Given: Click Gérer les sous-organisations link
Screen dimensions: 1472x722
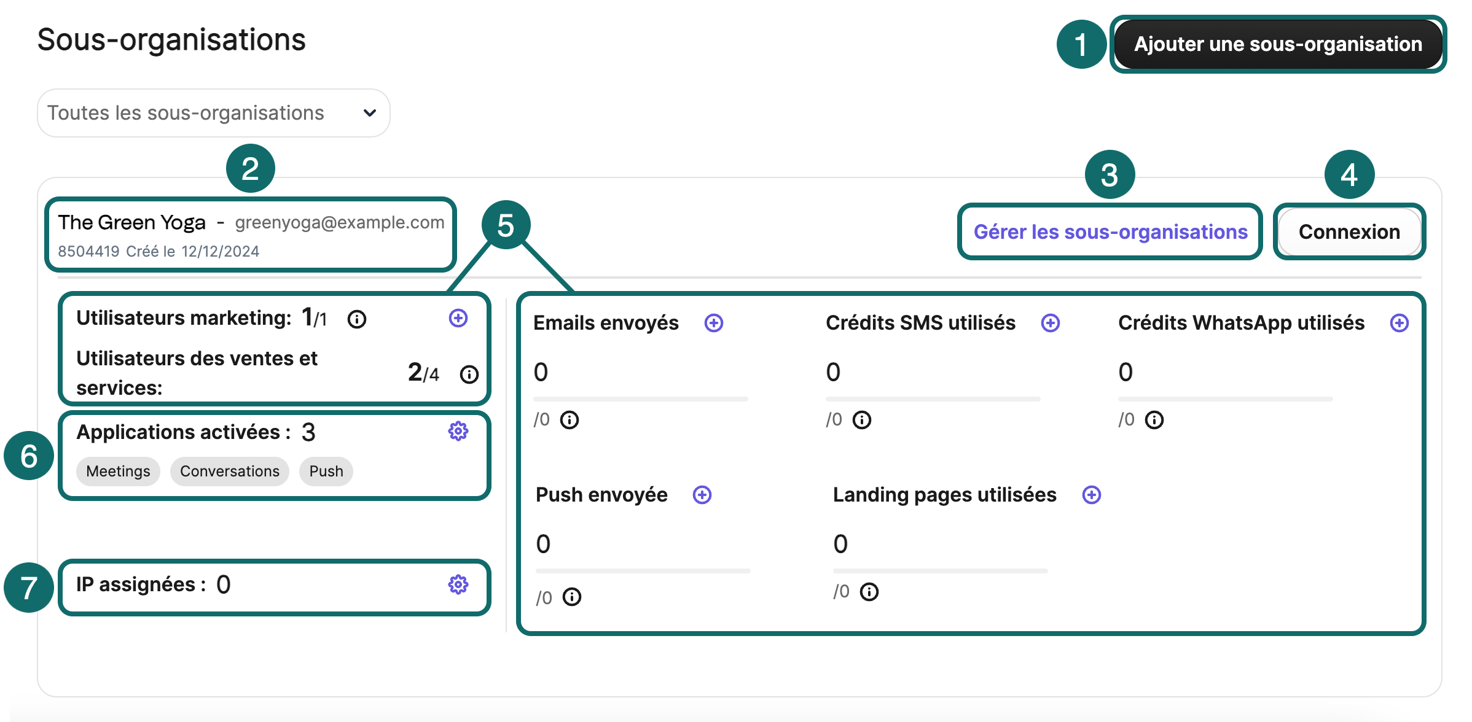Looking at the screenshot, I should click(1110, 232).
